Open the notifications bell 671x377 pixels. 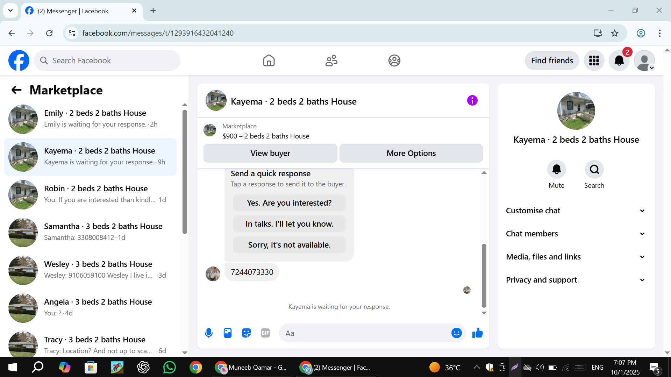click(619, 61)
